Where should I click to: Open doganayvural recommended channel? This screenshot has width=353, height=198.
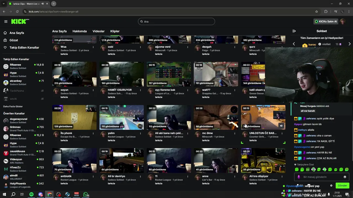23,120
